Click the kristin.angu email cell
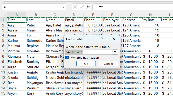The width and height of the screenshot is (173, 96). point(74,72)
